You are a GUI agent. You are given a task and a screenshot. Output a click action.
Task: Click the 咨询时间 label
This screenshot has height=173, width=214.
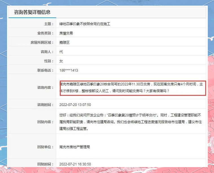[x=45, y=105]
